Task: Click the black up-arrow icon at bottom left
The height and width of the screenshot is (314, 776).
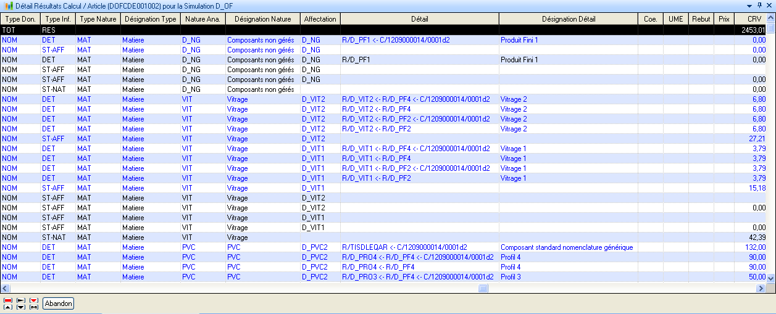Action: tap(8, 307)
